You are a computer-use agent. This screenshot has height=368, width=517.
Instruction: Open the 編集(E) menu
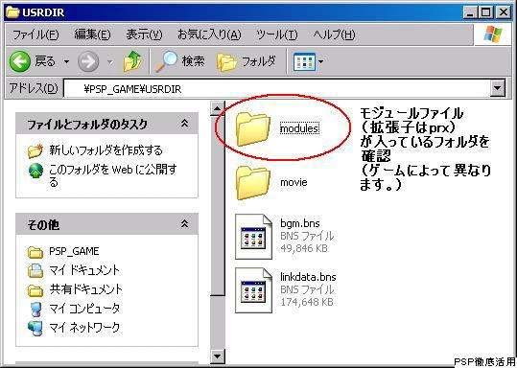pyautogui.click(x=92, y=34)
